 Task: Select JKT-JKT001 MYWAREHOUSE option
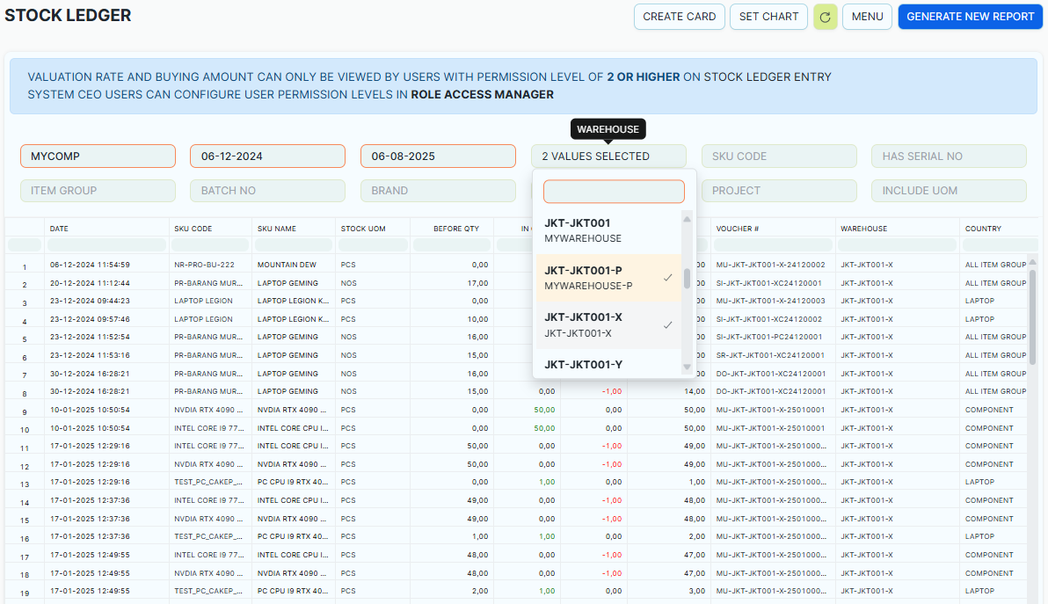tap(608, 230)
